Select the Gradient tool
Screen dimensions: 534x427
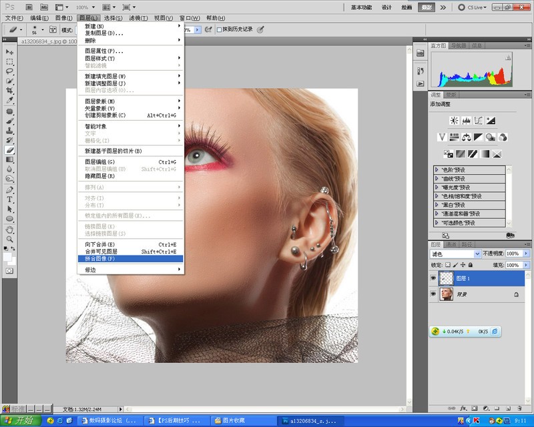tap(9, 159)
